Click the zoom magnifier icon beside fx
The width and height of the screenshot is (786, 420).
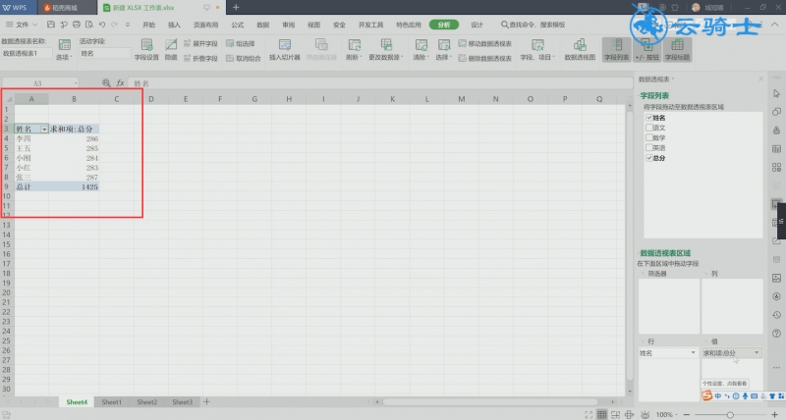point(106,83)
